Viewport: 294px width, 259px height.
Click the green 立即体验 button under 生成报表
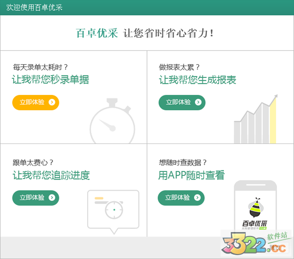(182, 102)
